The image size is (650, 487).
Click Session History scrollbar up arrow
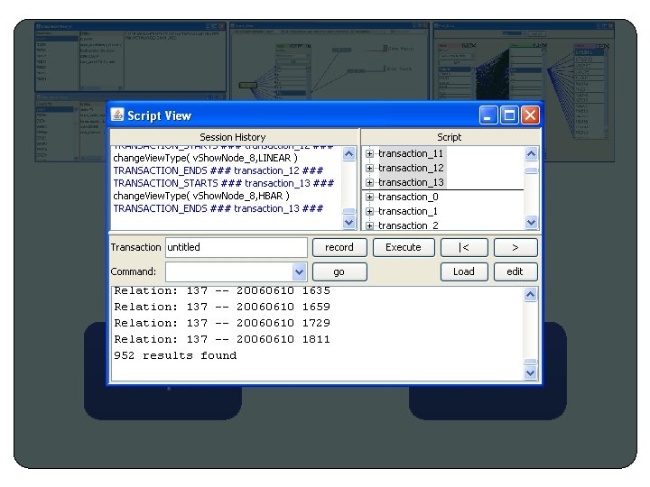pos(349,154)
